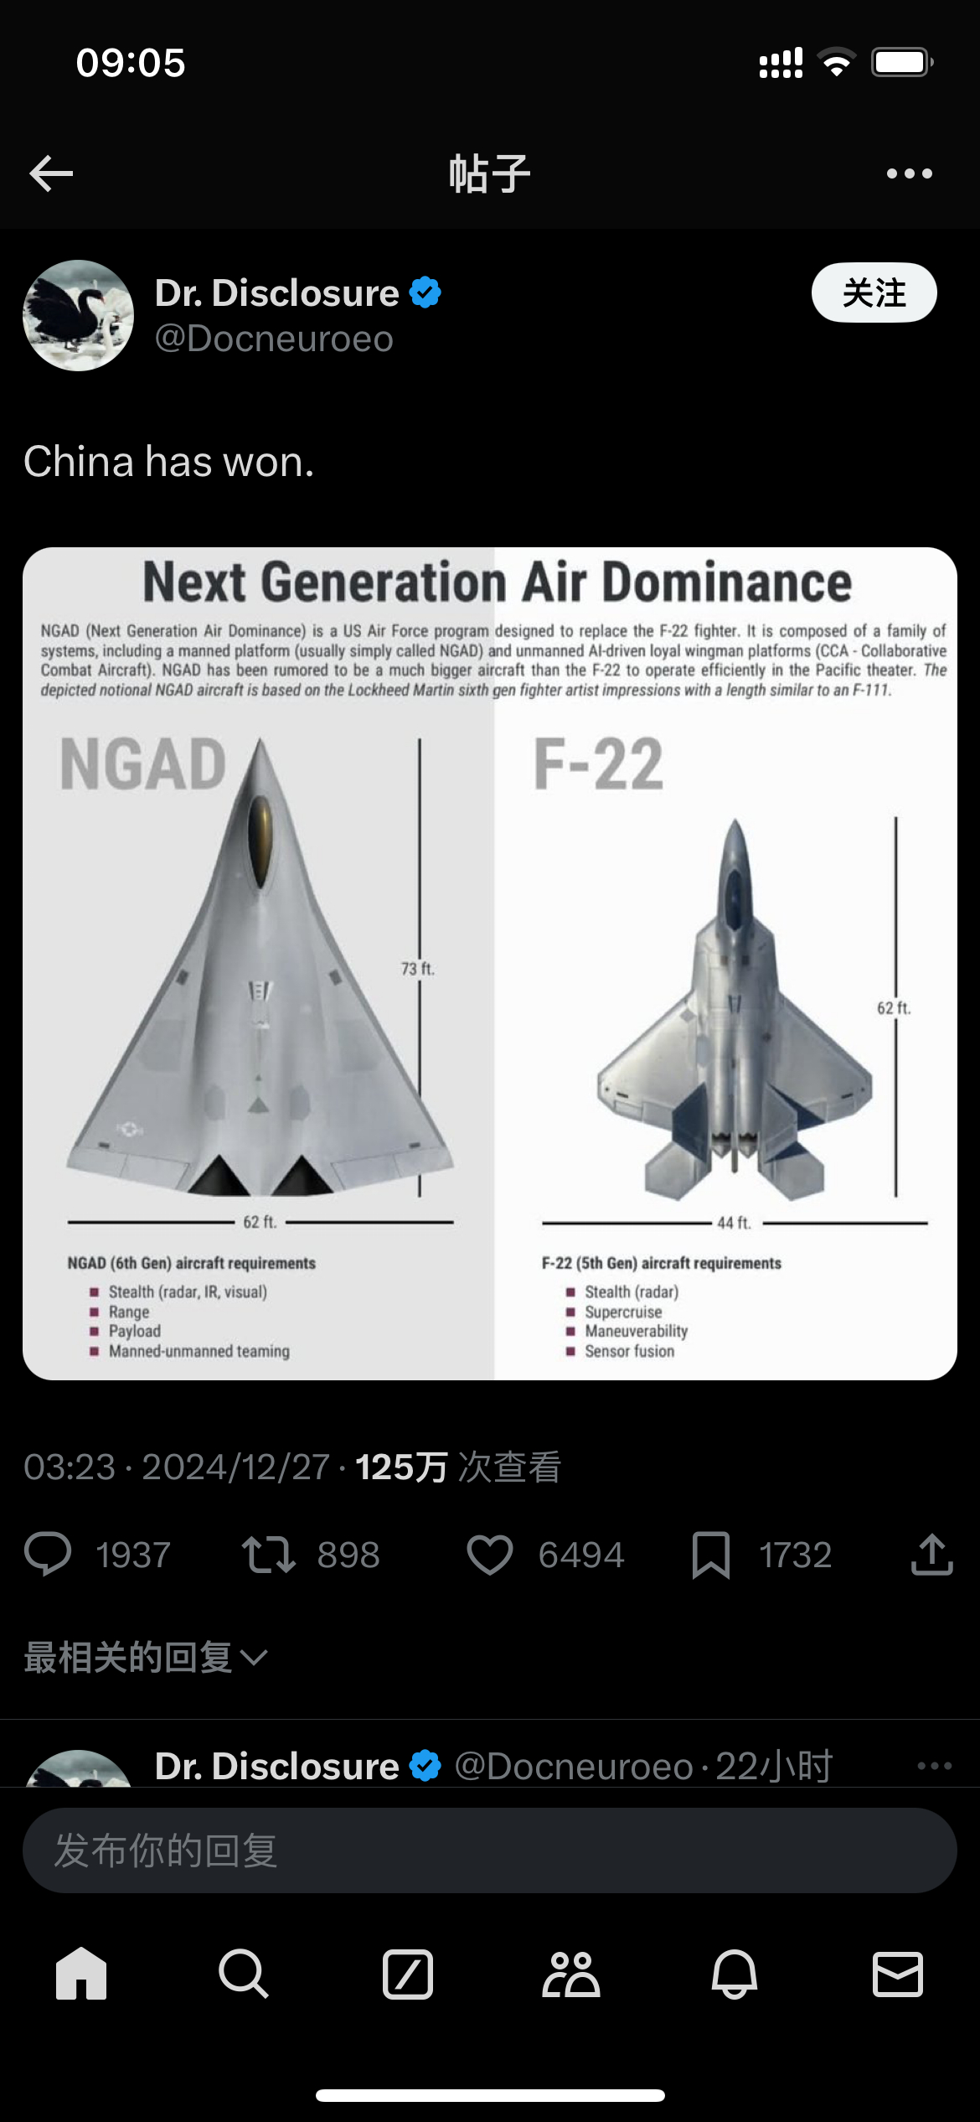Tap the repost arrows icon
The width and height of the screenshot is (980, 2122).
coord(268,1555)
